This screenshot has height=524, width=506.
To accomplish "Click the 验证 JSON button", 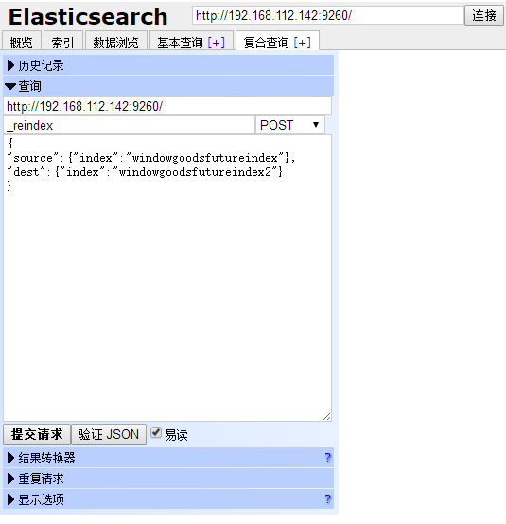I will pos(109,434).
